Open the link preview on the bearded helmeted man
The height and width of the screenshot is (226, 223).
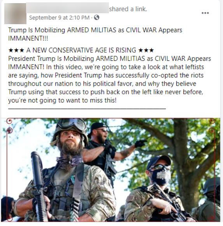[65, 170]
